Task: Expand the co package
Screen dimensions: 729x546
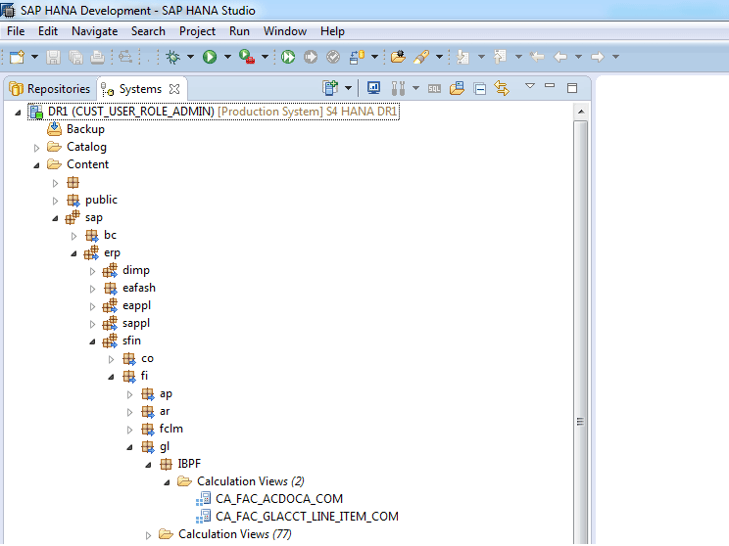Action: 111,360
